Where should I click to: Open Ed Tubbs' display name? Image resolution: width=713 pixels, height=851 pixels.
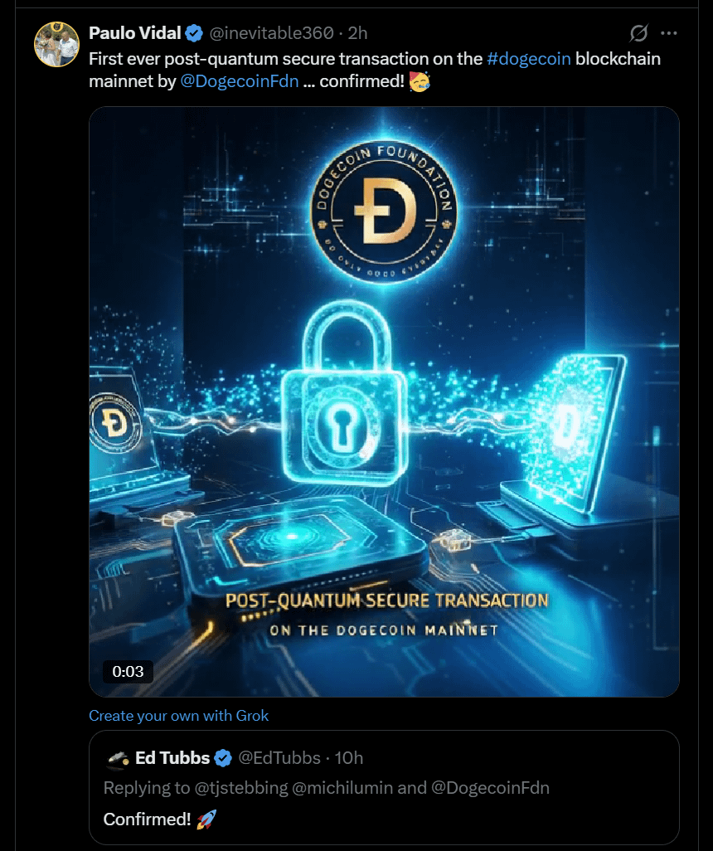pos(172,757)
